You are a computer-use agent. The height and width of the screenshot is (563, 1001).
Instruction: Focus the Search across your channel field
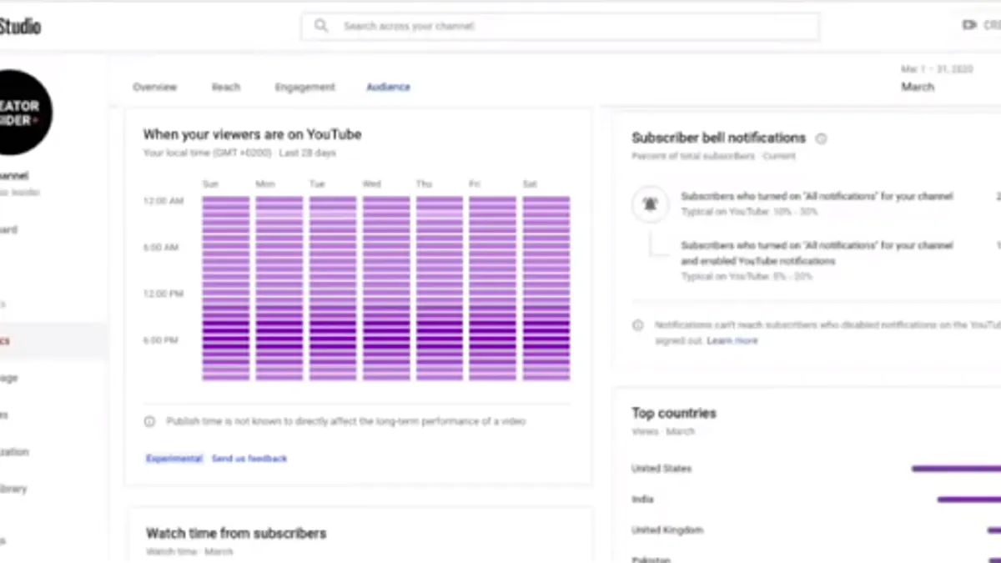560,26
